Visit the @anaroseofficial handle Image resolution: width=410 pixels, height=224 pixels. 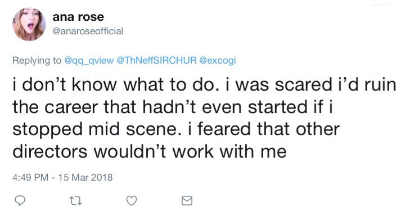pyautogui.click(x=88, y=31)
